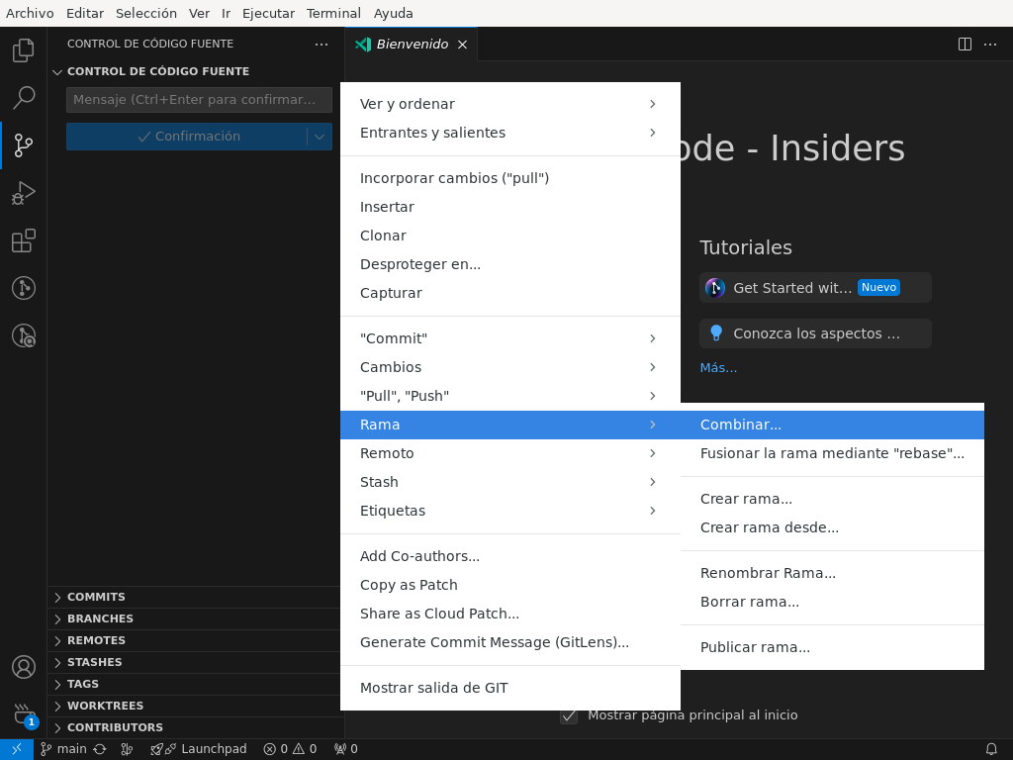
Task: Open Cambios submenu
Action: [x=510, y=367]
